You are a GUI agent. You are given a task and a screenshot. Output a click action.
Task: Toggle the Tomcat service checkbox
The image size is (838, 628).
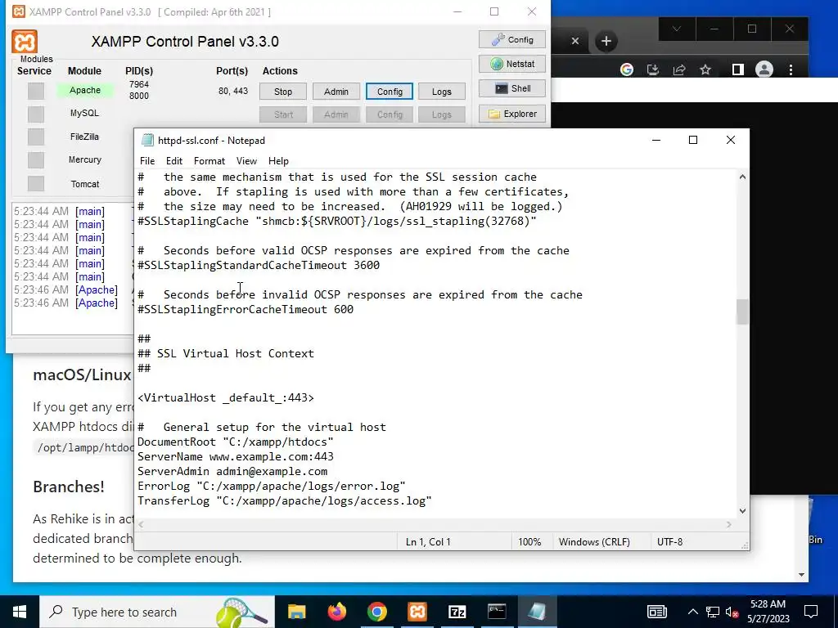click(36, 183)
